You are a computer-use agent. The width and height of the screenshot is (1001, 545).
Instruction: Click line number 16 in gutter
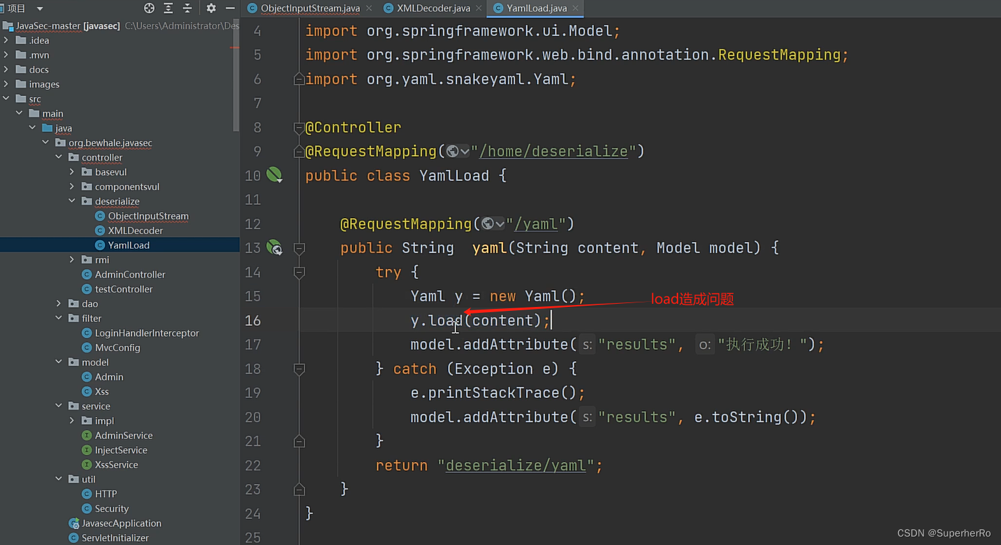tap(253, 321)
